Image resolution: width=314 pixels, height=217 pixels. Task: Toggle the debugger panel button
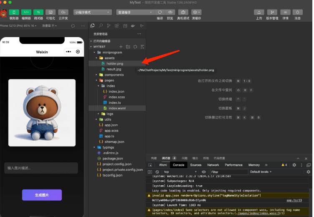38,12
